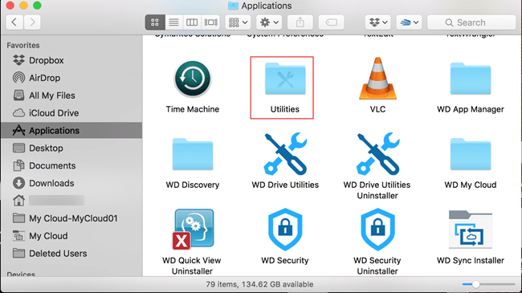This screenshot has width=522, height=293.
Task: Click the Search field
Action: [x=471, y=22]
